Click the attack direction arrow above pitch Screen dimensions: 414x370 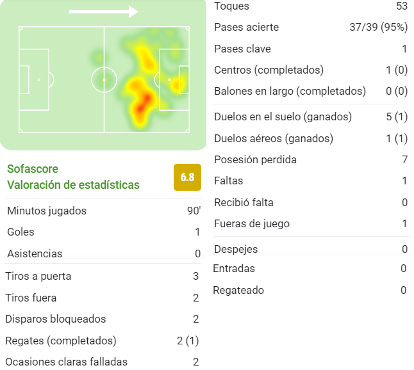[x=104, y=12]
